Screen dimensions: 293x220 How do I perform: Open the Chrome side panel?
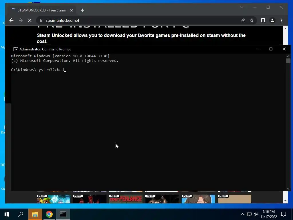pos(263,20)
